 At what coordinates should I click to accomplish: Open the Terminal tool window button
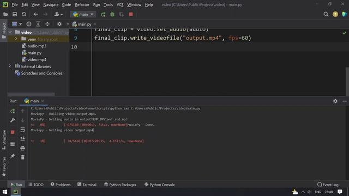click(x=87, y=185)
